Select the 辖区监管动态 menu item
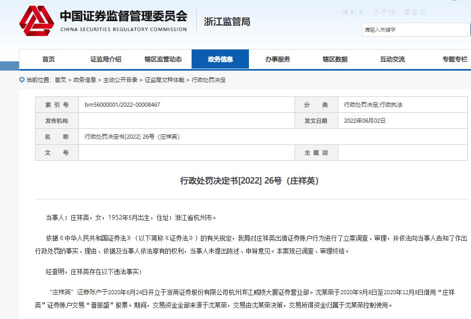 click(x=163, y=59)
